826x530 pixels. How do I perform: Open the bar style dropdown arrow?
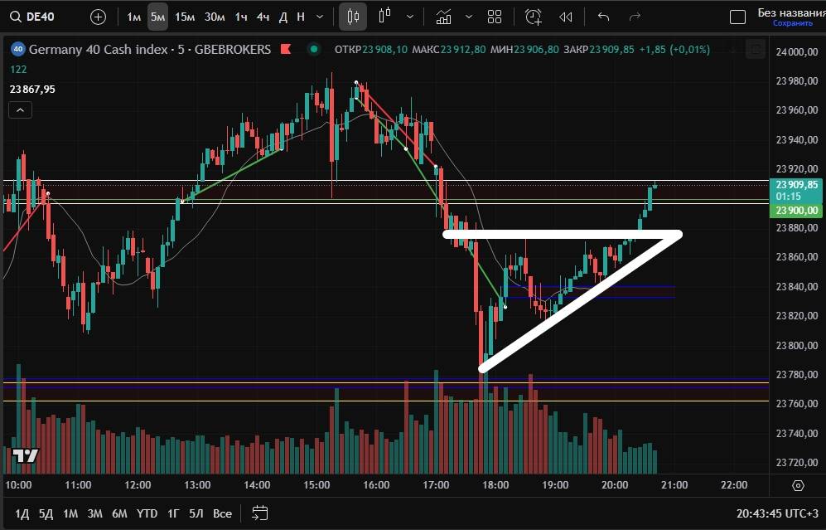411,17
